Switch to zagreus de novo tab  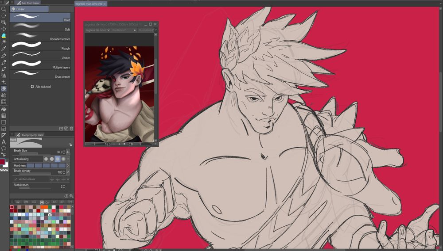pos(97,30)
